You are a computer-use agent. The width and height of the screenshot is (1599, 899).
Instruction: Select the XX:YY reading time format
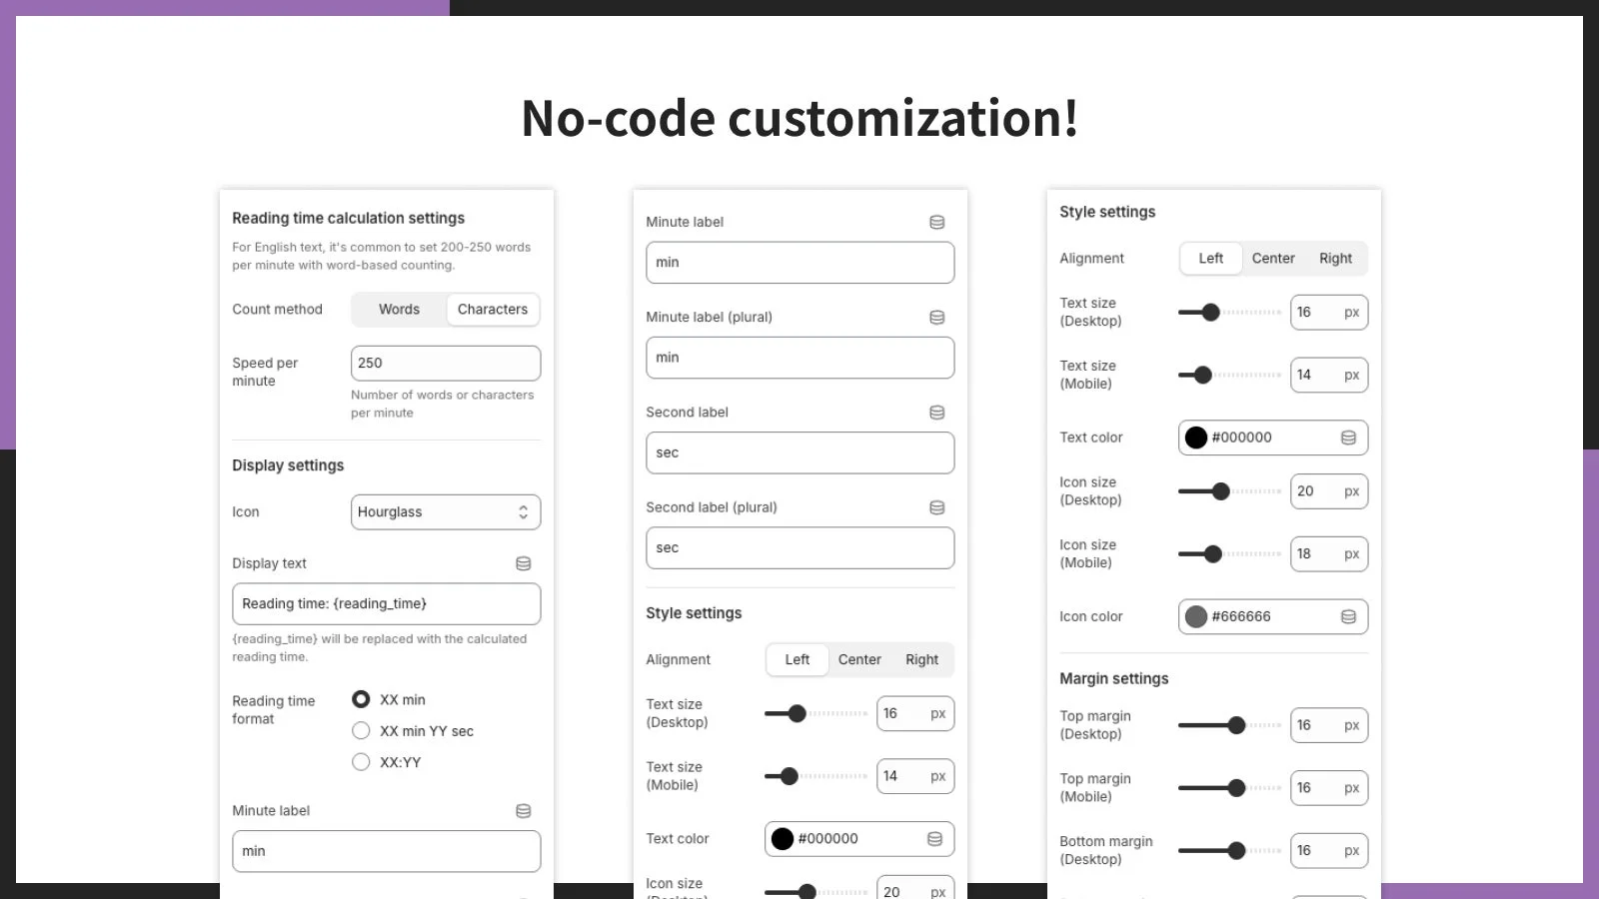click(x=361, y=761)
